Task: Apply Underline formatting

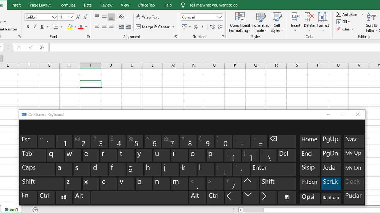Action: [42, 27]
